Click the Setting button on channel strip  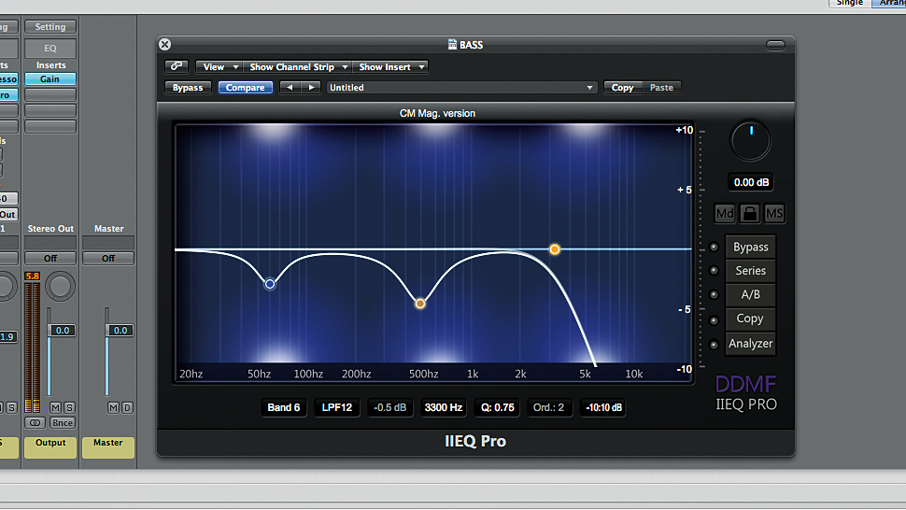click(50, 26)
